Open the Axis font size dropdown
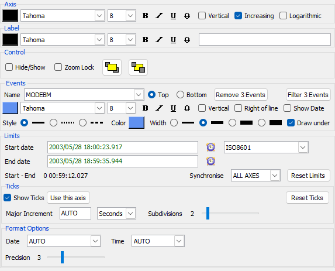This screenshot has height=271, width=335. pos(130,16)
